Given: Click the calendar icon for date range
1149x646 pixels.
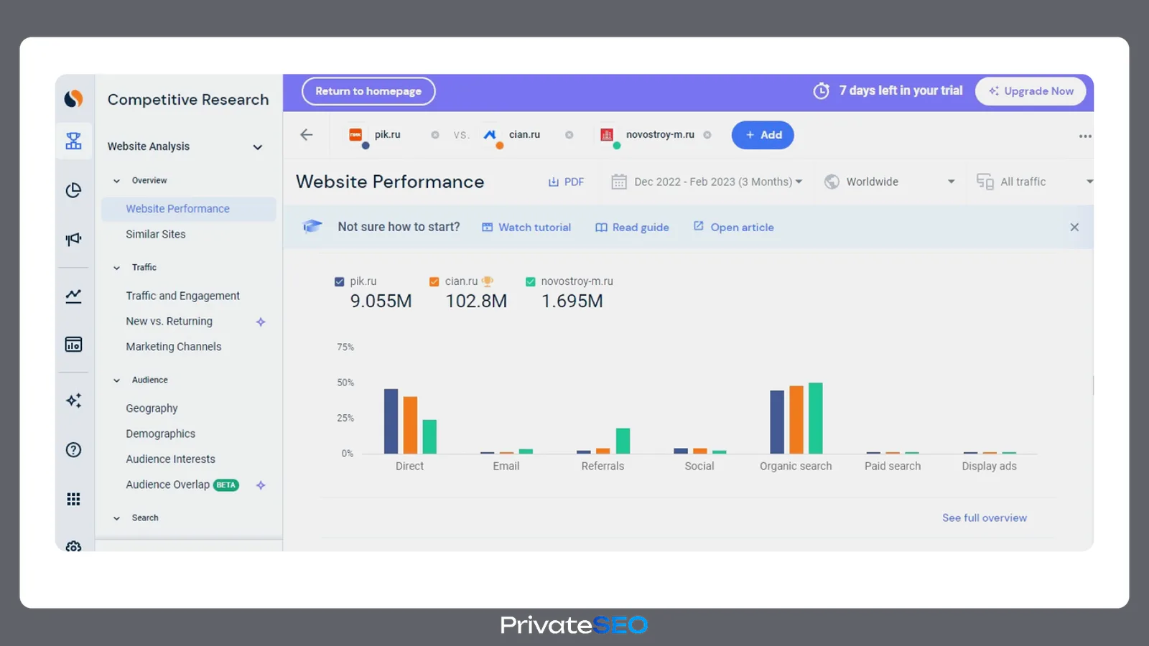Looking at the screenshot, I should pos(619,182).
